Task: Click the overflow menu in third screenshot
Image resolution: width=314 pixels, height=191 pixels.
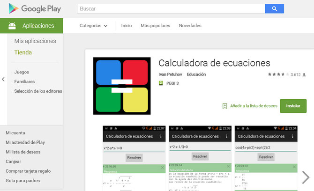Action: pos(292,136)
